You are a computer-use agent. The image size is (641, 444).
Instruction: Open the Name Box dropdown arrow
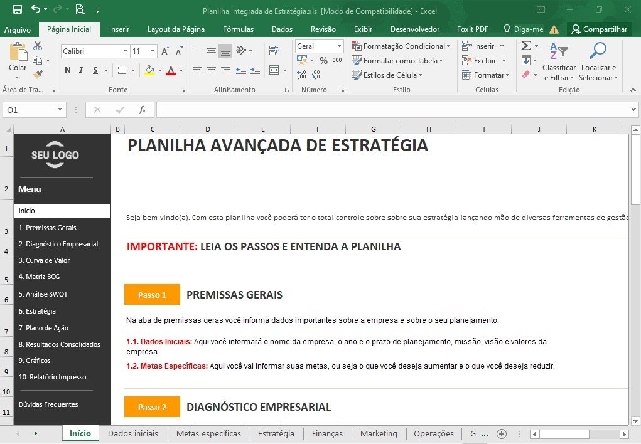click(60, 110)
